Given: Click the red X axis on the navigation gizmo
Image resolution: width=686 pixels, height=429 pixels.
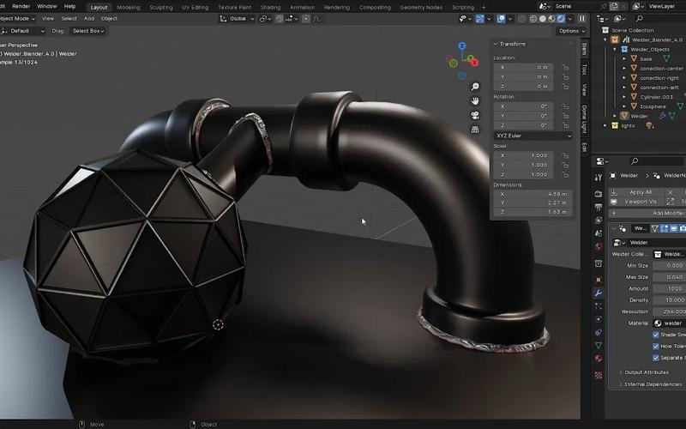Looking at the screenshot, I should (x=475, y=63).
